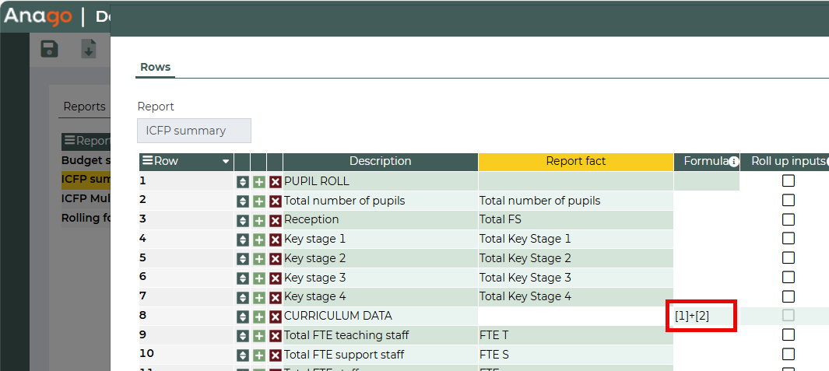This screenshot has height=371, width=829.
Task: Click the Formula info icon
Action: tap(733, 162)
